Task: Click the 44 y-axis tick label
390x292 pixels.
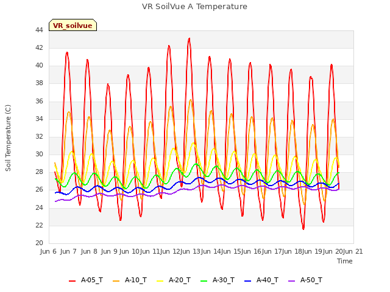Action: [39, 30]
